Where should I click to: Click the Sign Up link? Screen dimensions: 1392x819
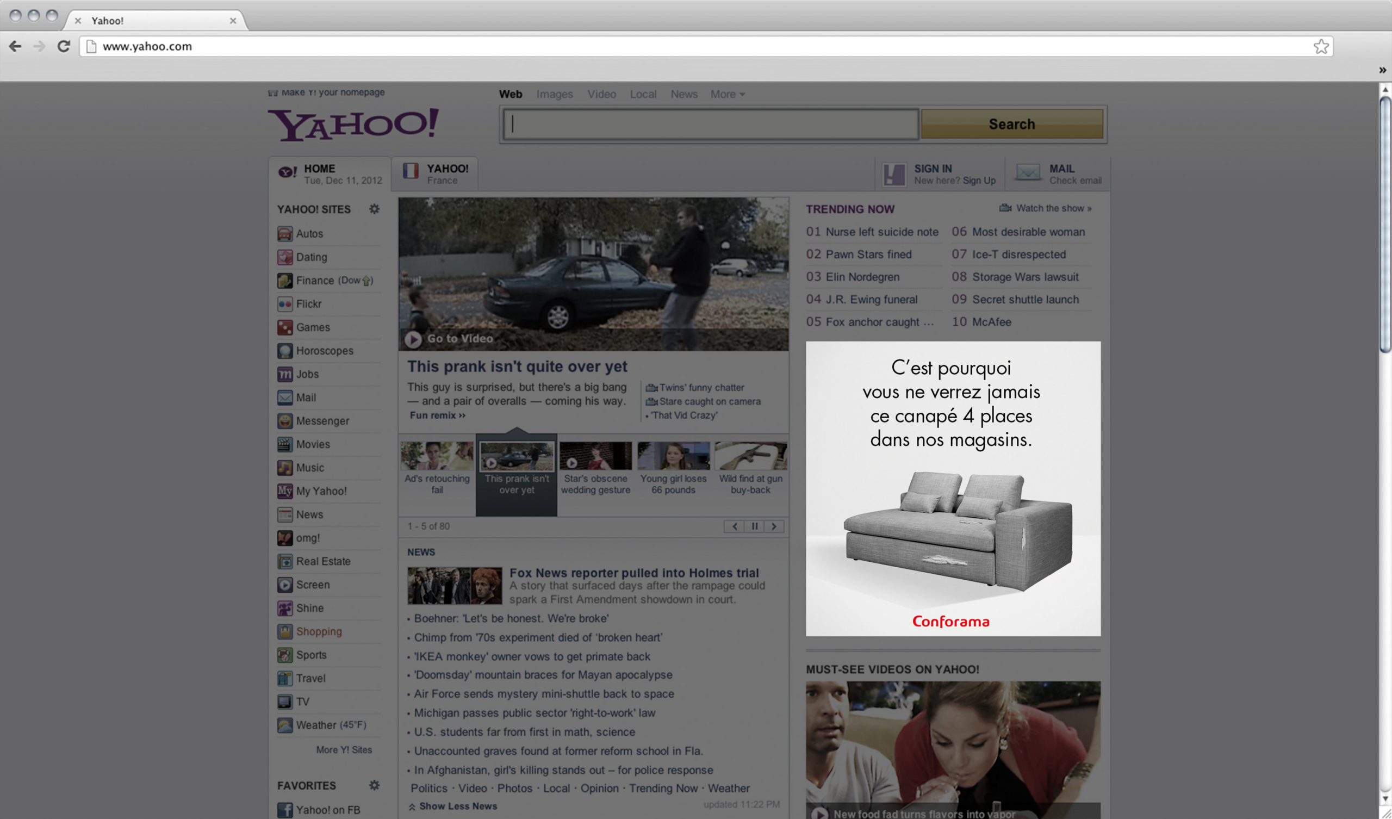pyautogui.click(x=979, y=181)
